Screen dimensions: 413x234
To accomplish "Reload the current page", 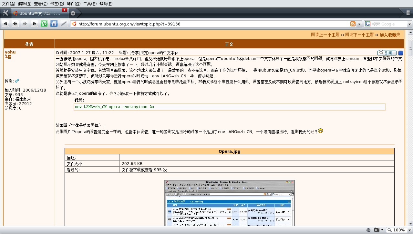I will (44, 24).
